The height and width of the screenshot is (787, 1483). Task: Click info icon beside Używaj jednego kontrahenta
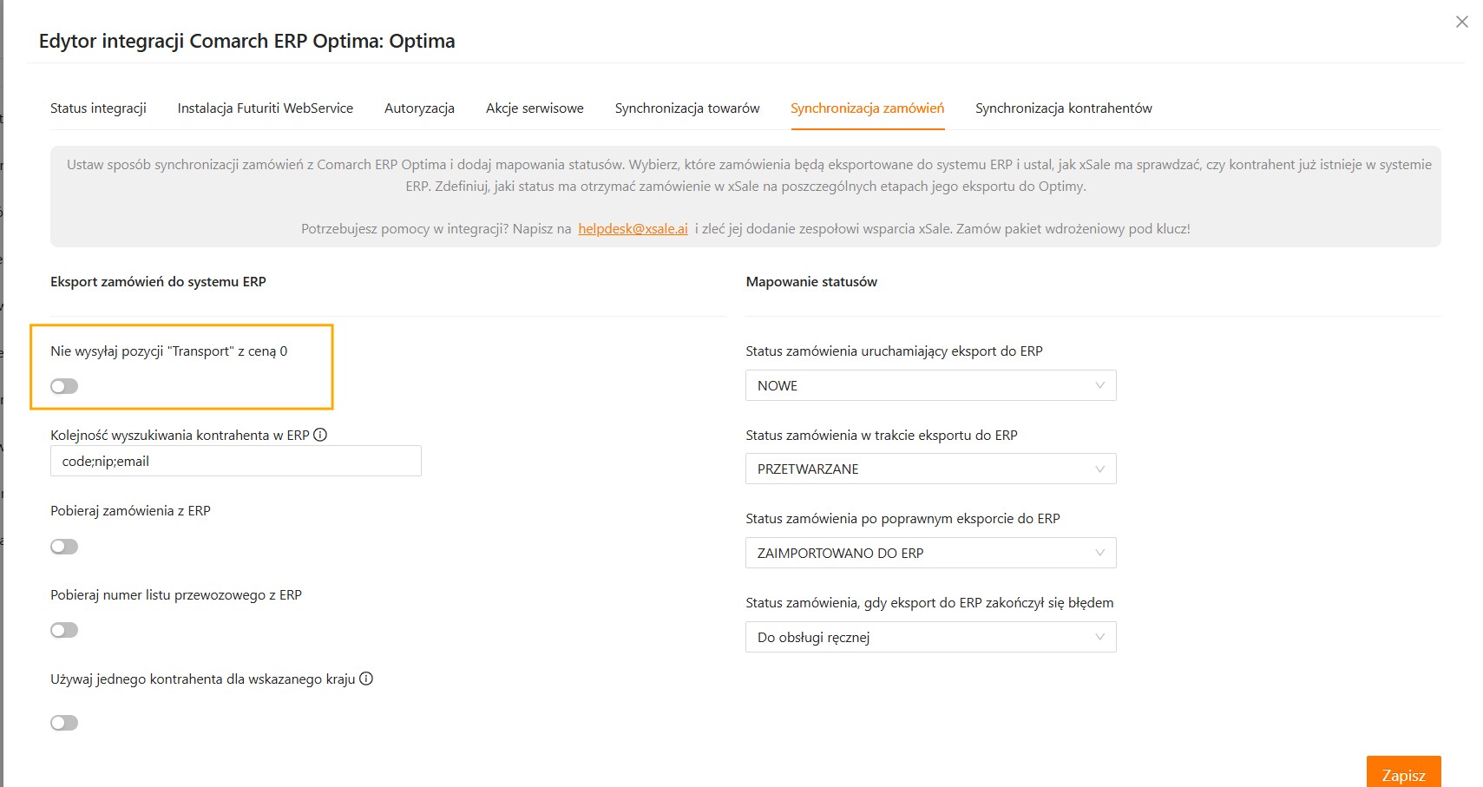(366, 679)
